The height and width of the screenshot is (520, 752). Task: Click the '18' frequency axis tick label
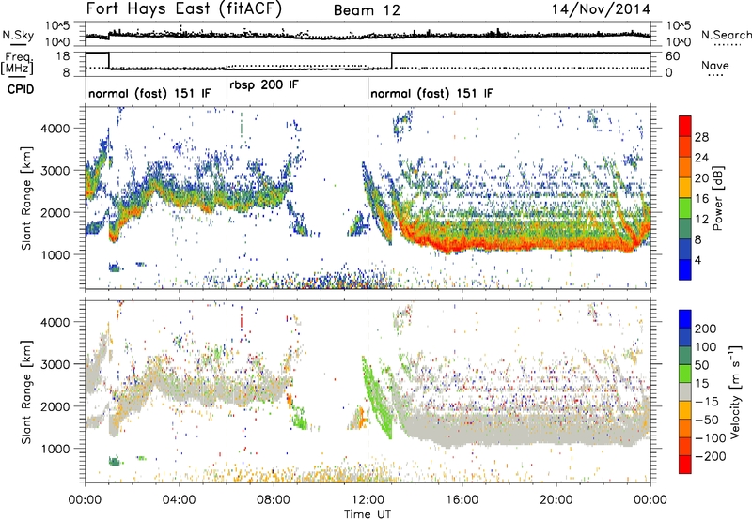click(x=63, y=56)
